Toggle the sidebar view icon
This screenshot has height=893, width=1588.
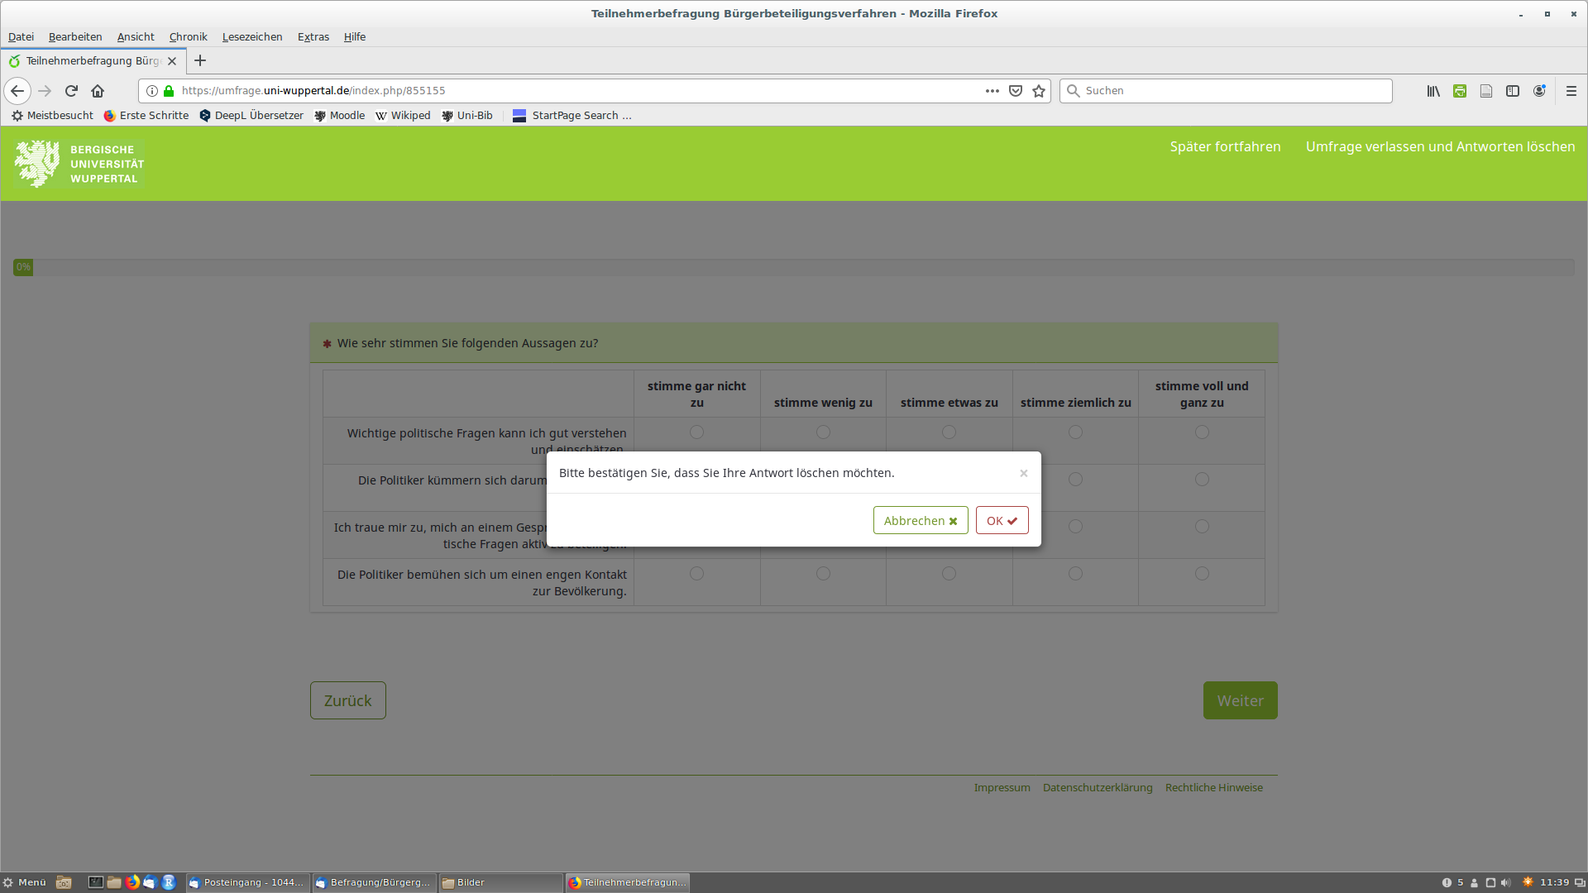pyautogui.click(x=1513, y=91)
